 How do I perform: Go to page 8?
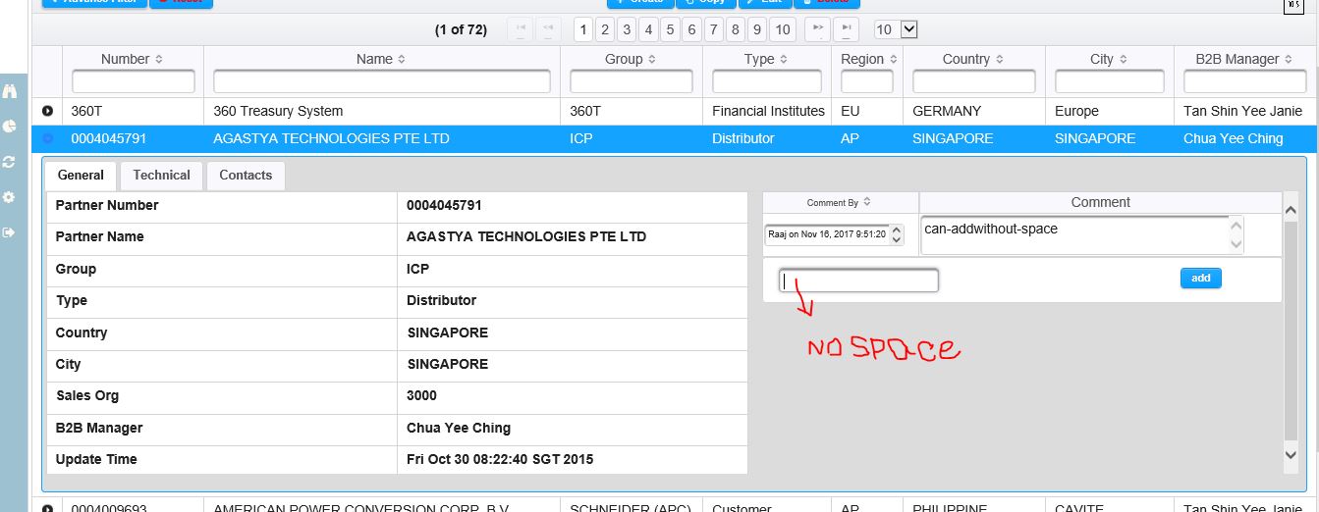(735, 29)
